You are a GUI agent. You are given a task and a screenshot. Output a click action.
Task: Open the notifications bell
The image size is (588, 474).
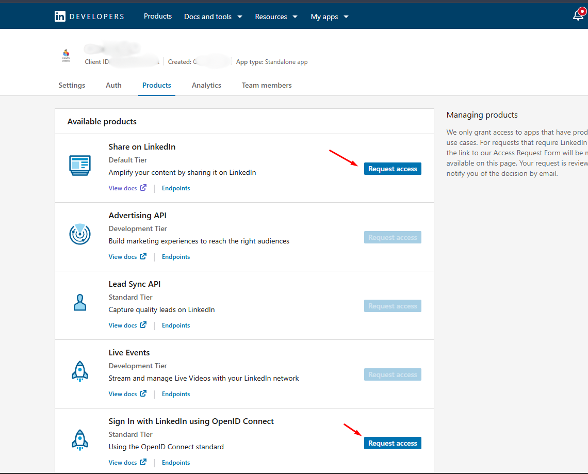coord(578,15)
